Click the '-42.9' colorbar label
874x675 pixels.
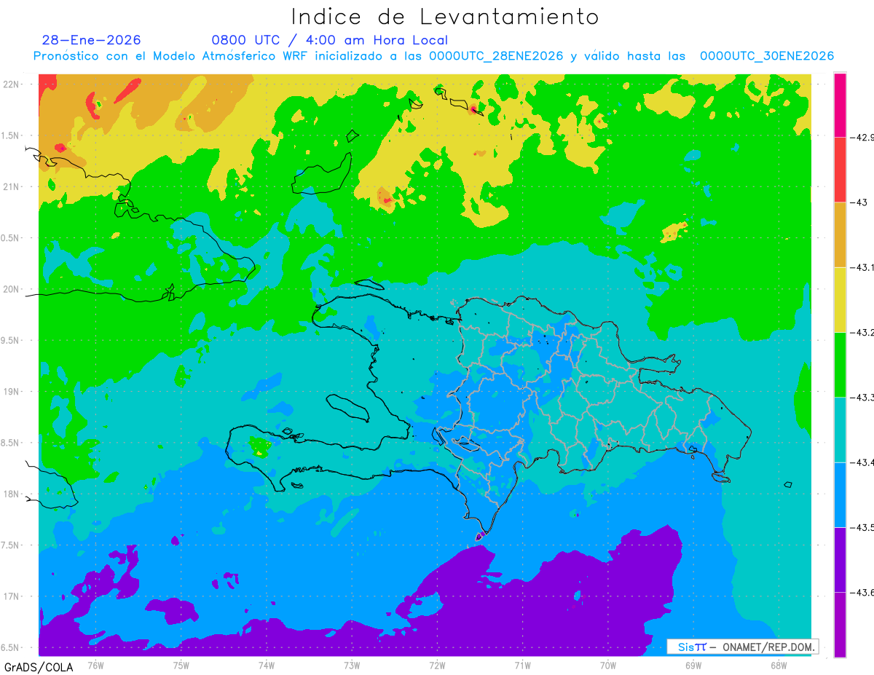(862, 137)
